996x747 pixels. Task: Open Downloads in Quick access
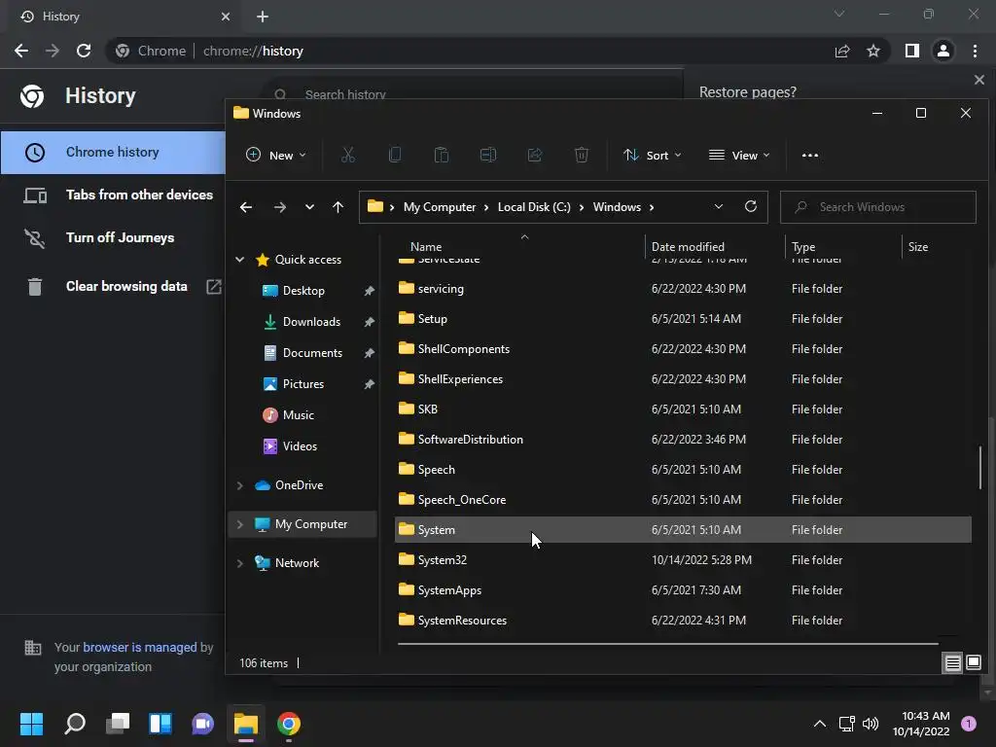click(311, 322)
